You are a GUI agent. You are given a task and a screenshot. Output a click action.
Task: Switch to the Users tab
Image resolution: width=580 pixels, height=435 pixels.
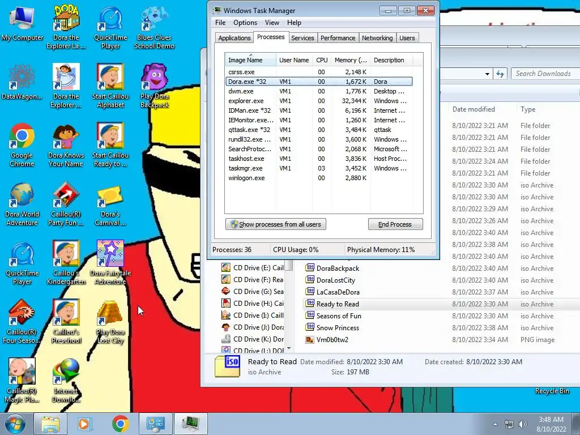point(407,38)
